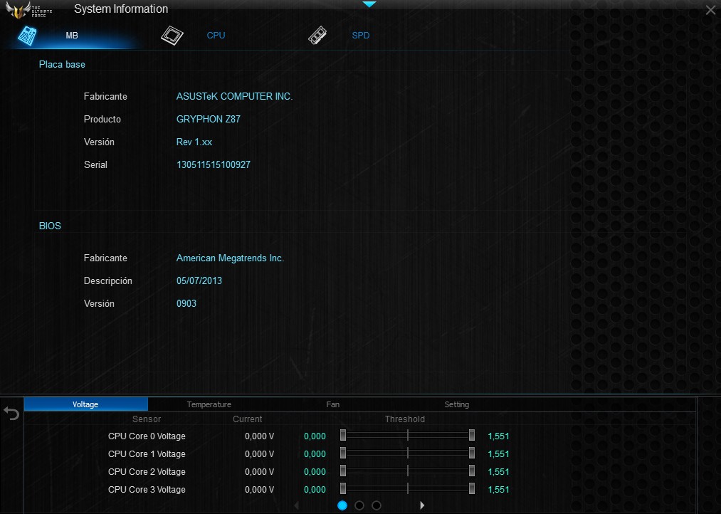The image size is (721, 514).
Task: Click the TUF Ultimate Force logo
Action: coord(28,10)
